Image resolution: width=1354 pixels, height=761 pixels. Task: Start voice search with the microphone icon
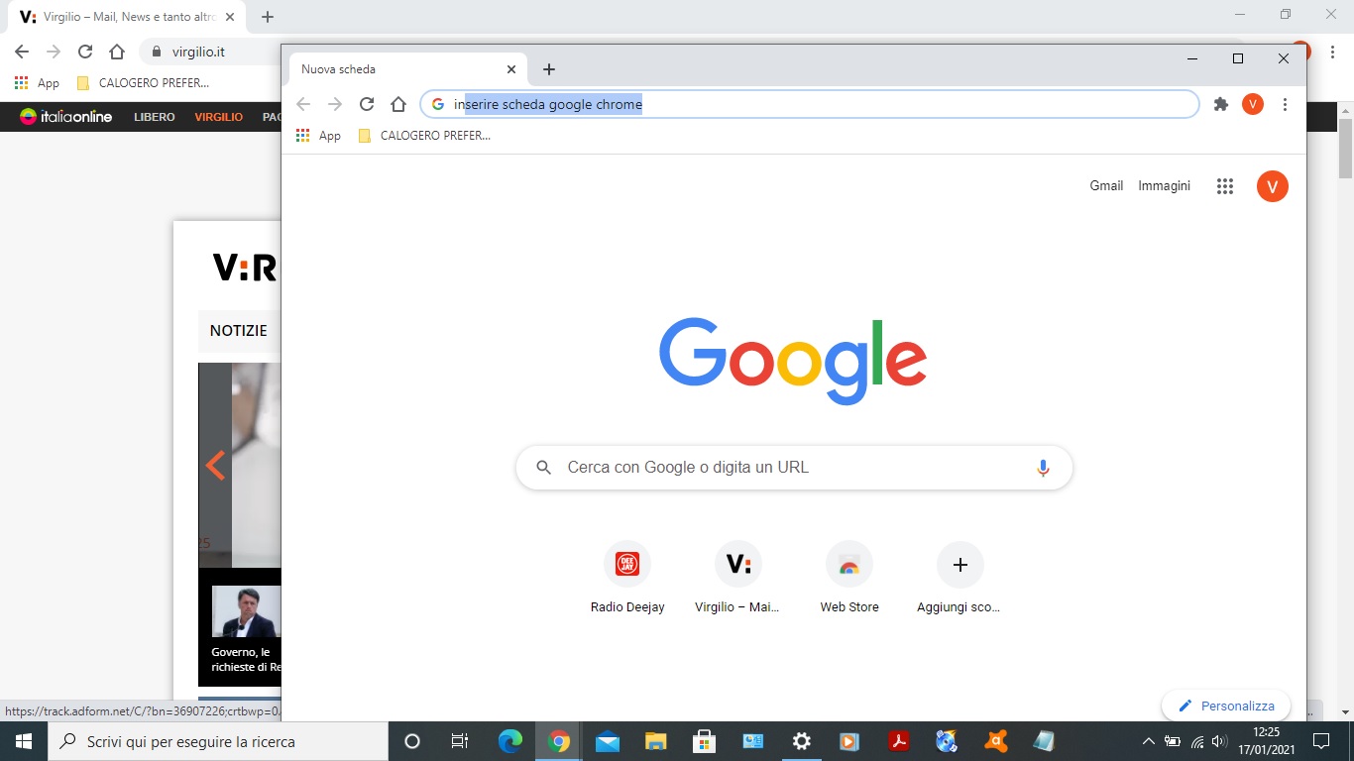point(1043,468)
